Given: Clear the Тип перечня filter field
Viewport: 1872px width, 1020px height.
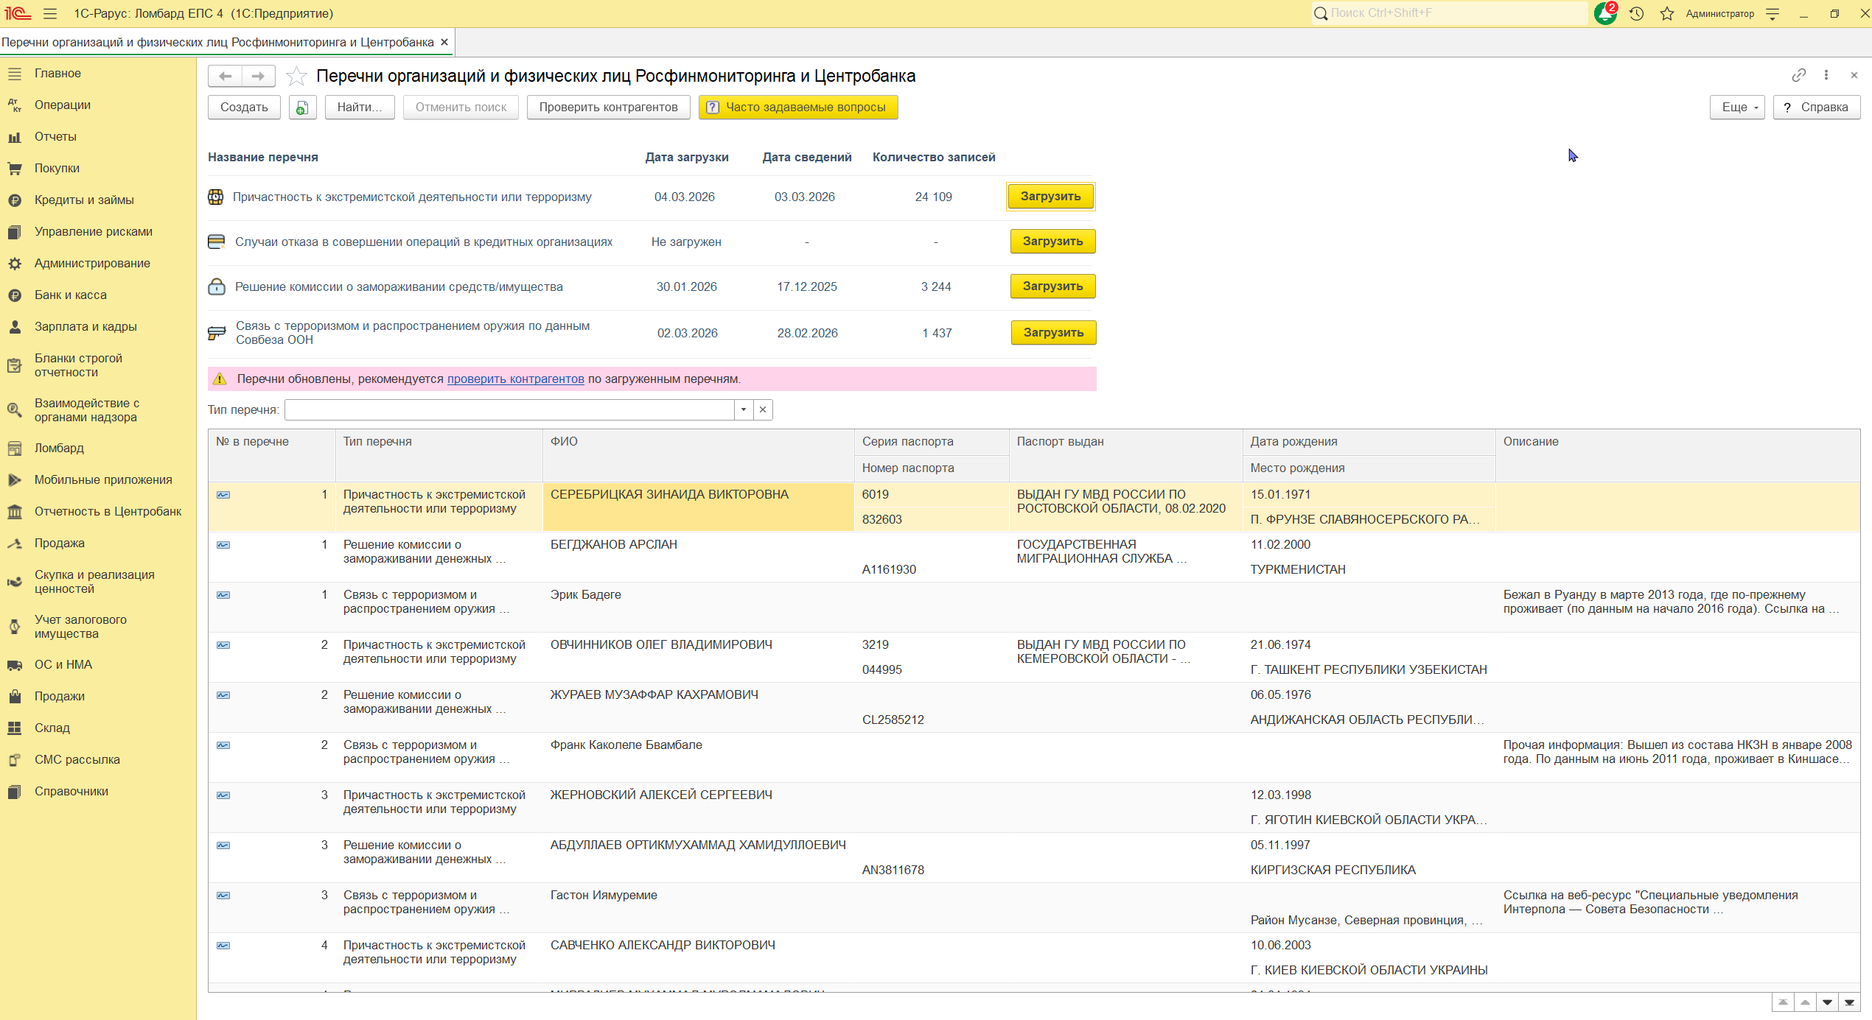Looking at the screenshot, I should click(x=763, y=409).
